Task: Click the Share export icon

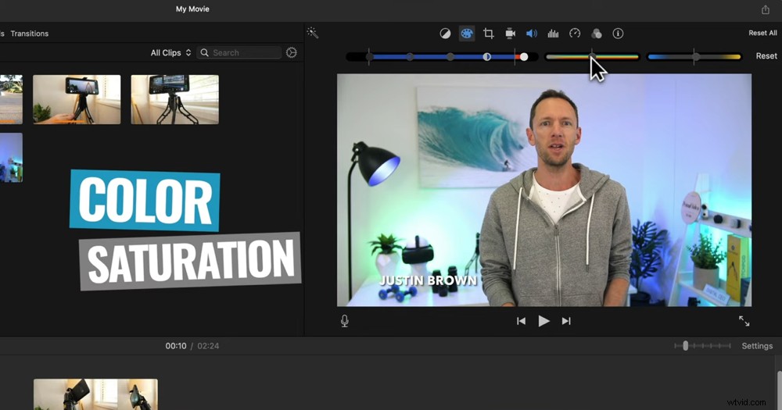Action: point(766,9)
